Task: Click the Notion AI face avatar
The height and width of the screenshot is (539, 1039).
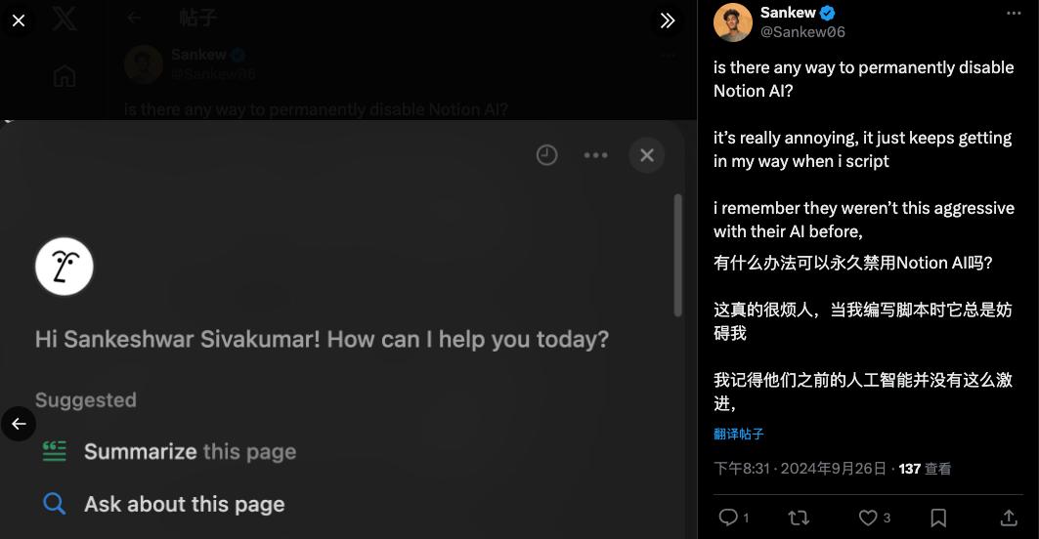Action: (65, 266)
